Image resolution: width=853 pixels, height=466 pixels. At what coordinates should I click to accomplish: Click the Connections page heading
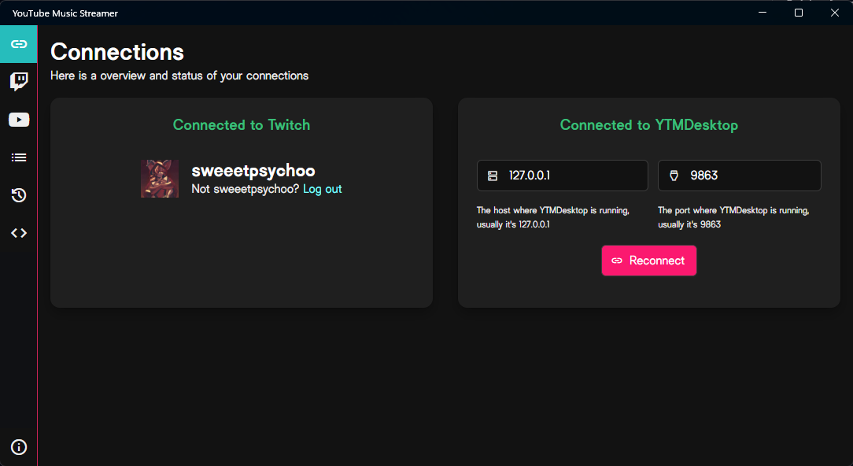117,52
